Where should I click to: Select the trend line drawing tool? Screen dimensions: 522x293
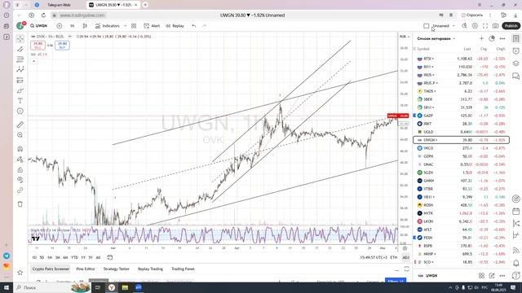click(20, 49)
